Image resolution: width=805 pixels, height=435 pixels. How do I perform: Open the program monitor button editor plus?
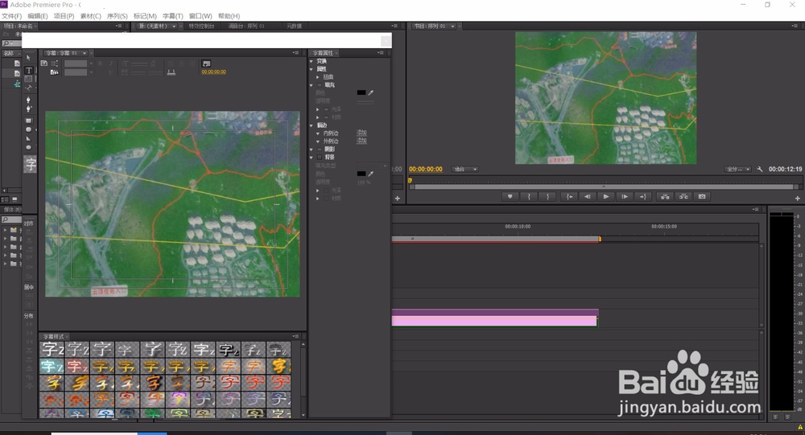[x=797, y=198]
